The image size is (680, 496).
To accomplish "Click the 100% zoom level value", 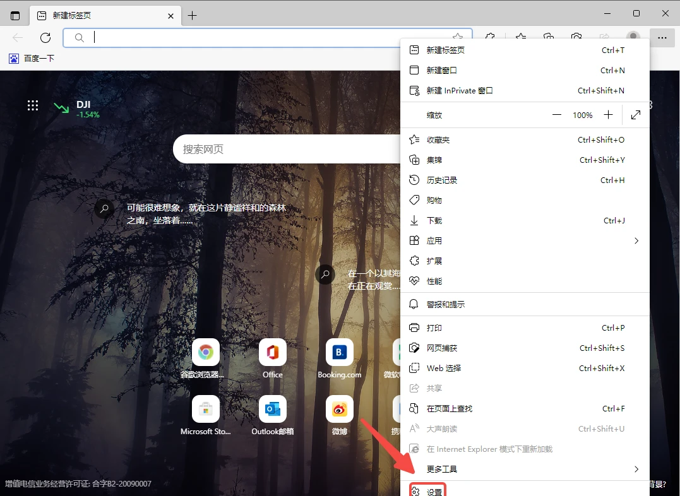I will (x=582, y=115).
